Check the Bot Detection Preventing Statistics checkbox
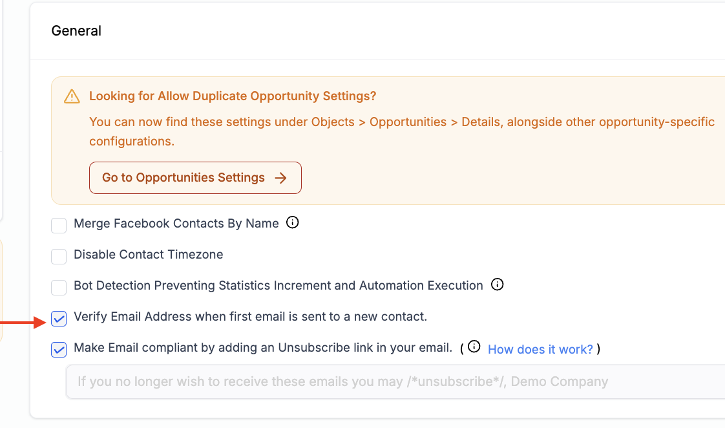This screenshot has width=725, height=428. [x=58, y=287]
